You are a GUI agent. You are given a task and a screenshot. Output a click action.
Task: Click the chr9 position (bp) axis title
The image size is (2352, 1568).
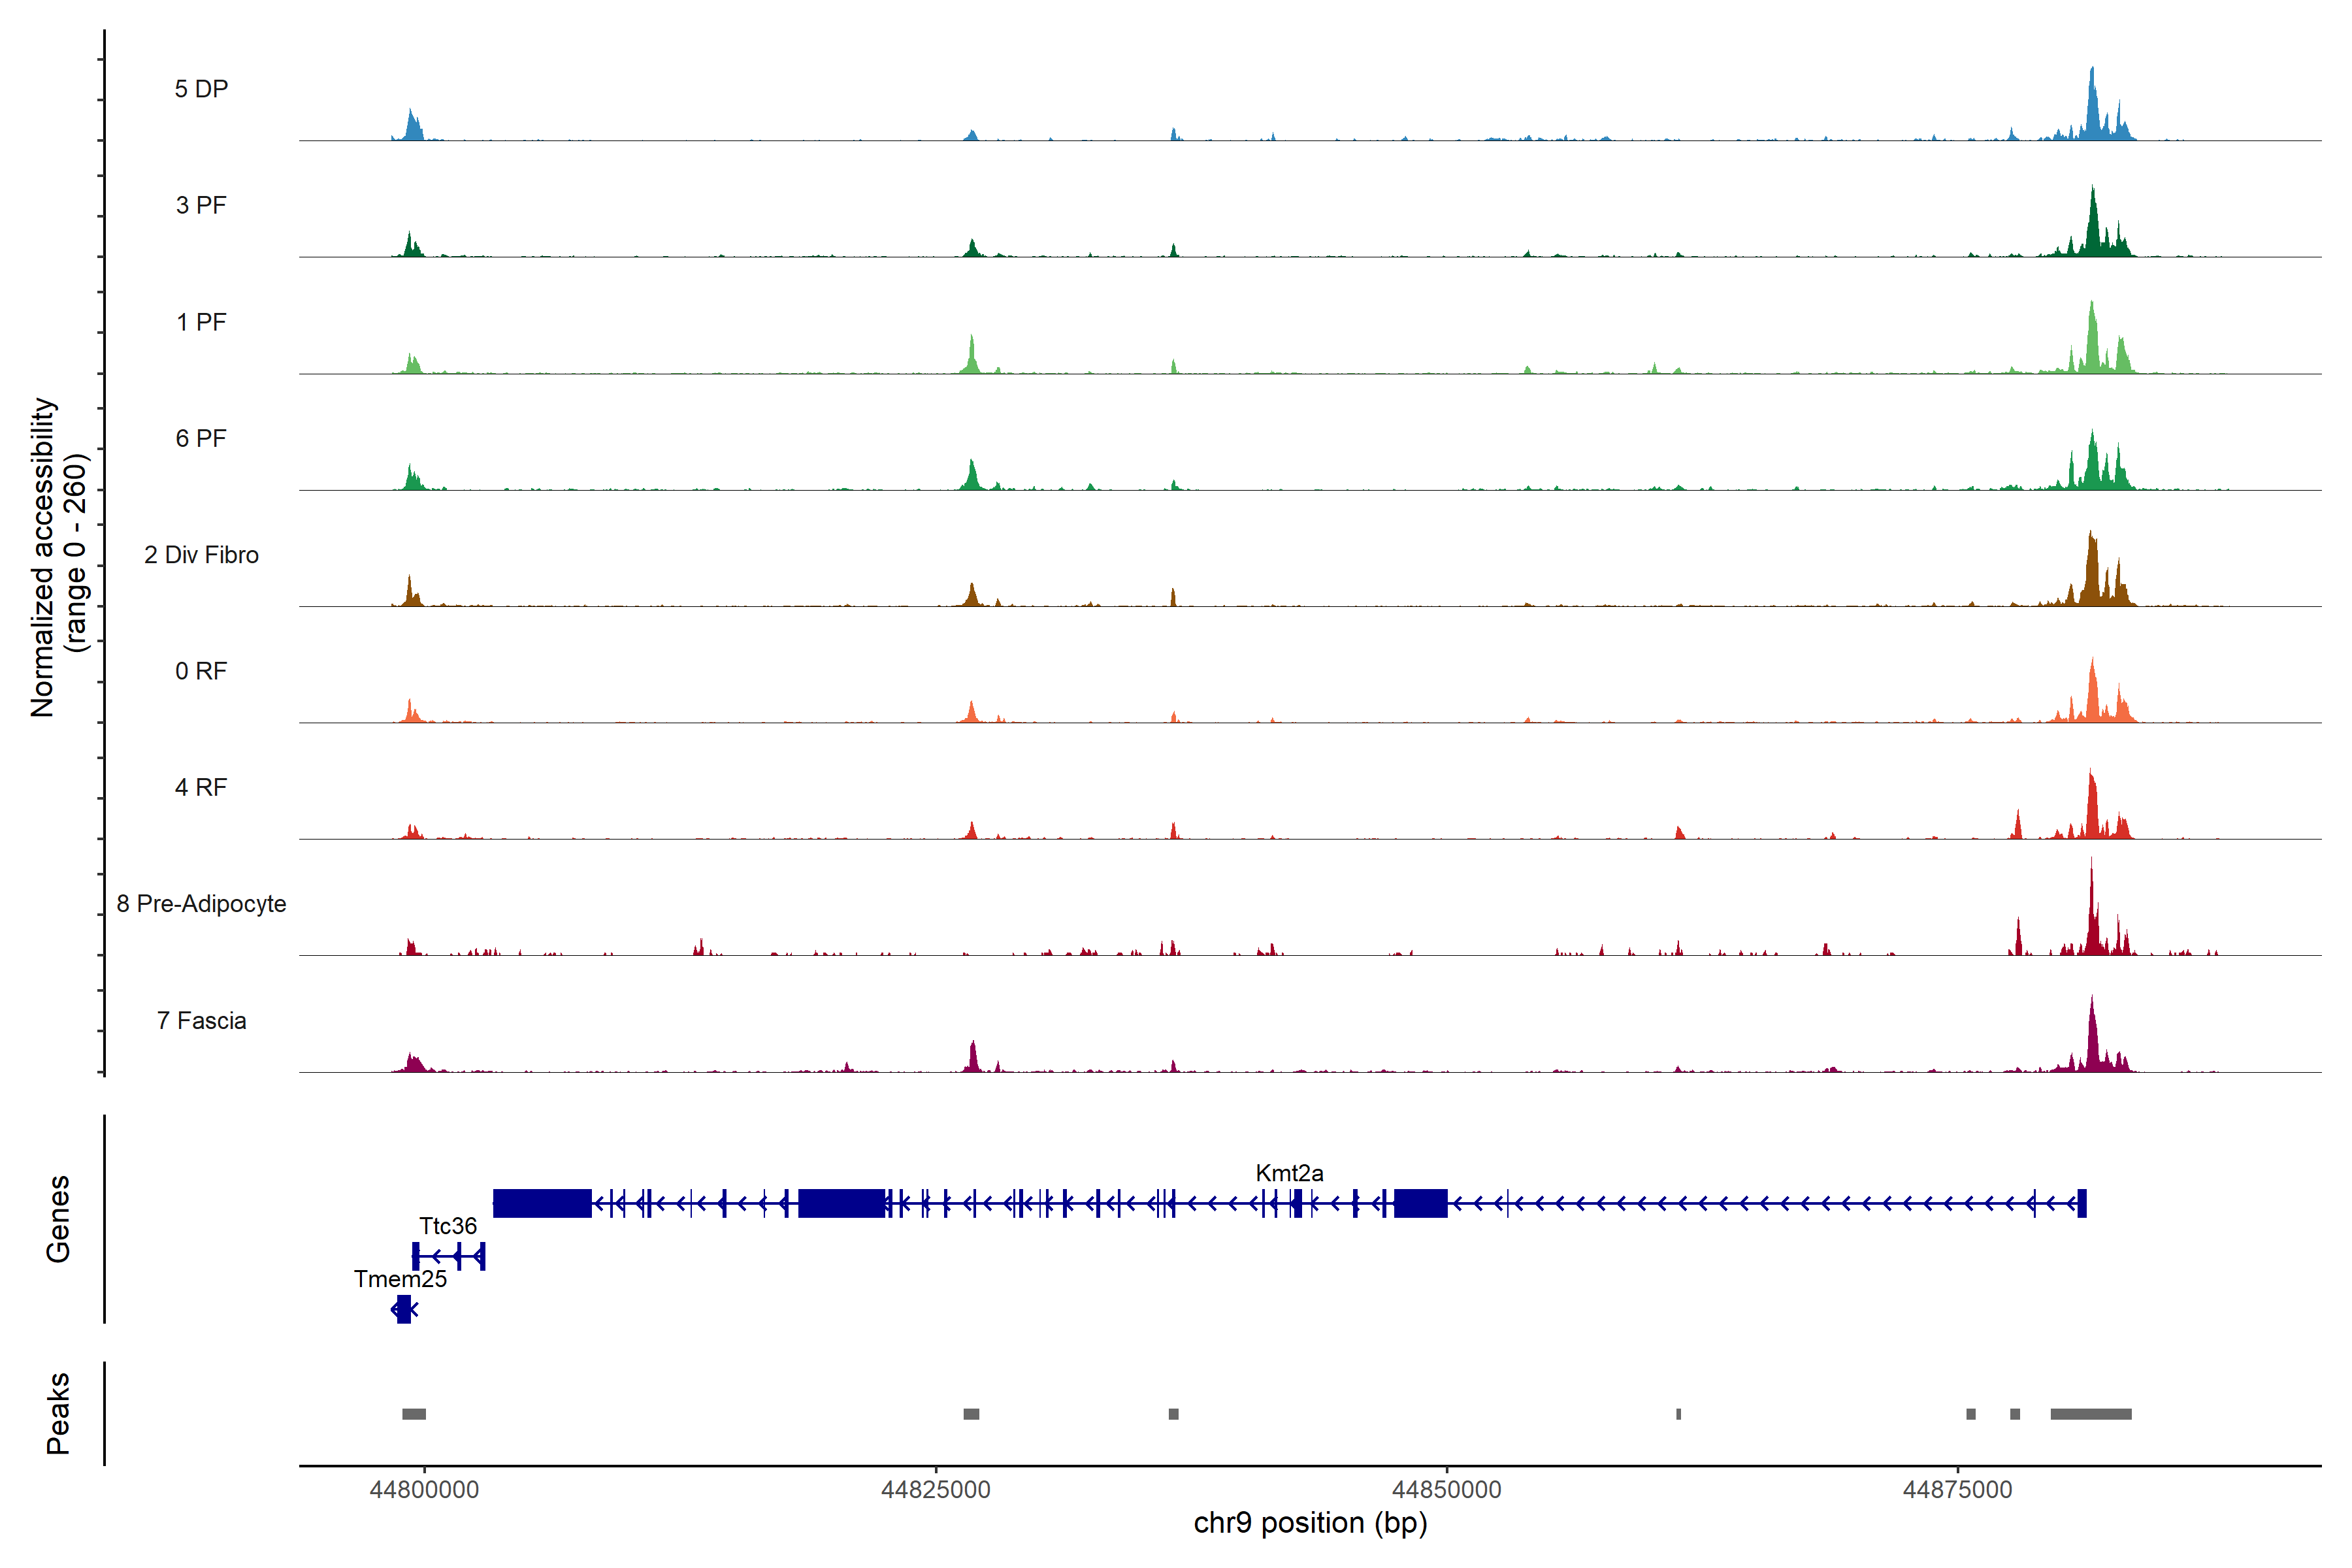1310,1523
